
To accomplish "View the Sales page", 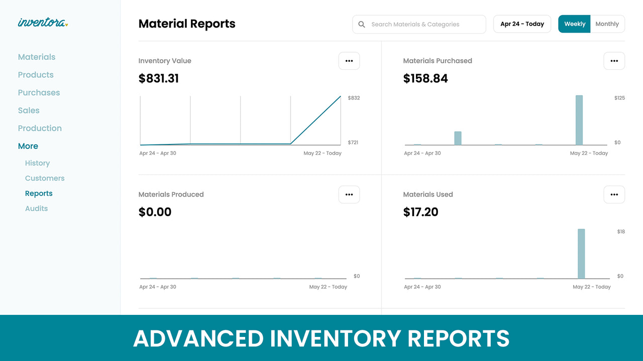I will (29, 110).
